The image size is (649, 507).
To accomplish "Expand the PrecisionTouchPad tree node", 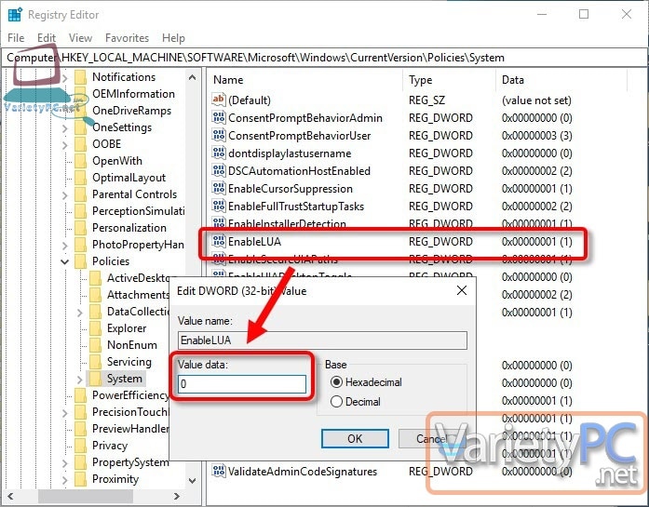I will pos(65,413).
